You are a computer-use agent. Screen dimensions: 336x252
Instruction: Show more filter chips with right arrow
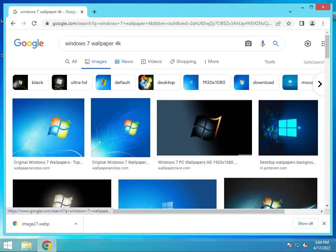click(x=320, y=84)
